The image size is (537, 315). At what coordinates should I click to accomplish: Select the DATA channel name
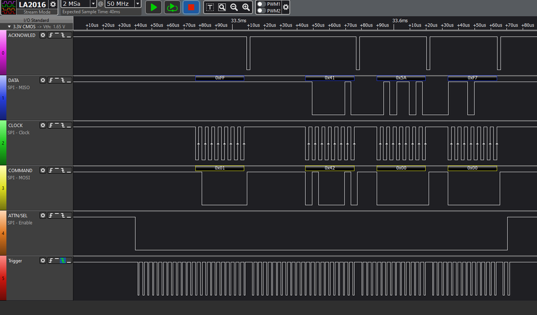[x=13, y=80]
